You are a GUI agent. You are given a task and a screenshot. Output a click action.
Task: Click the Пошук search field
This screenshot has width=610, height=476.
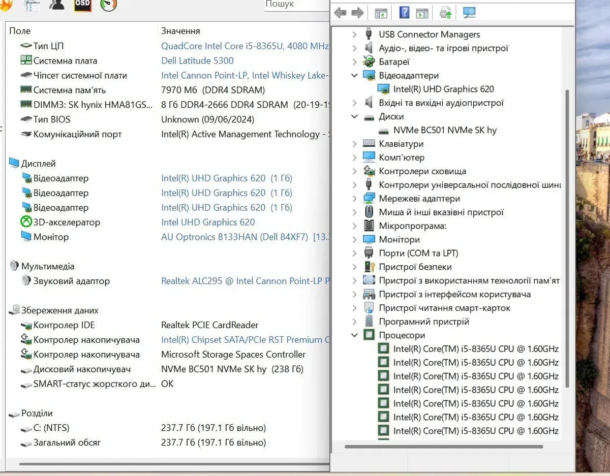pos(296,5)
